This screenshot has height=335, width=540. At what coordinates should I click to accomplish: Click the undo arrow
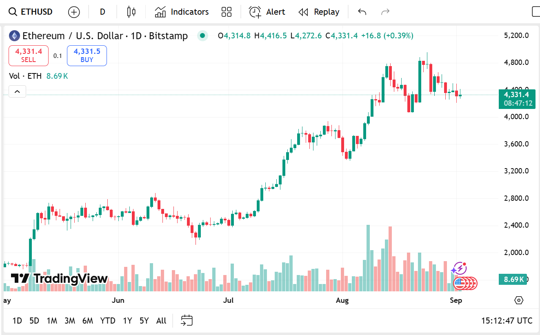coord(362,11)
